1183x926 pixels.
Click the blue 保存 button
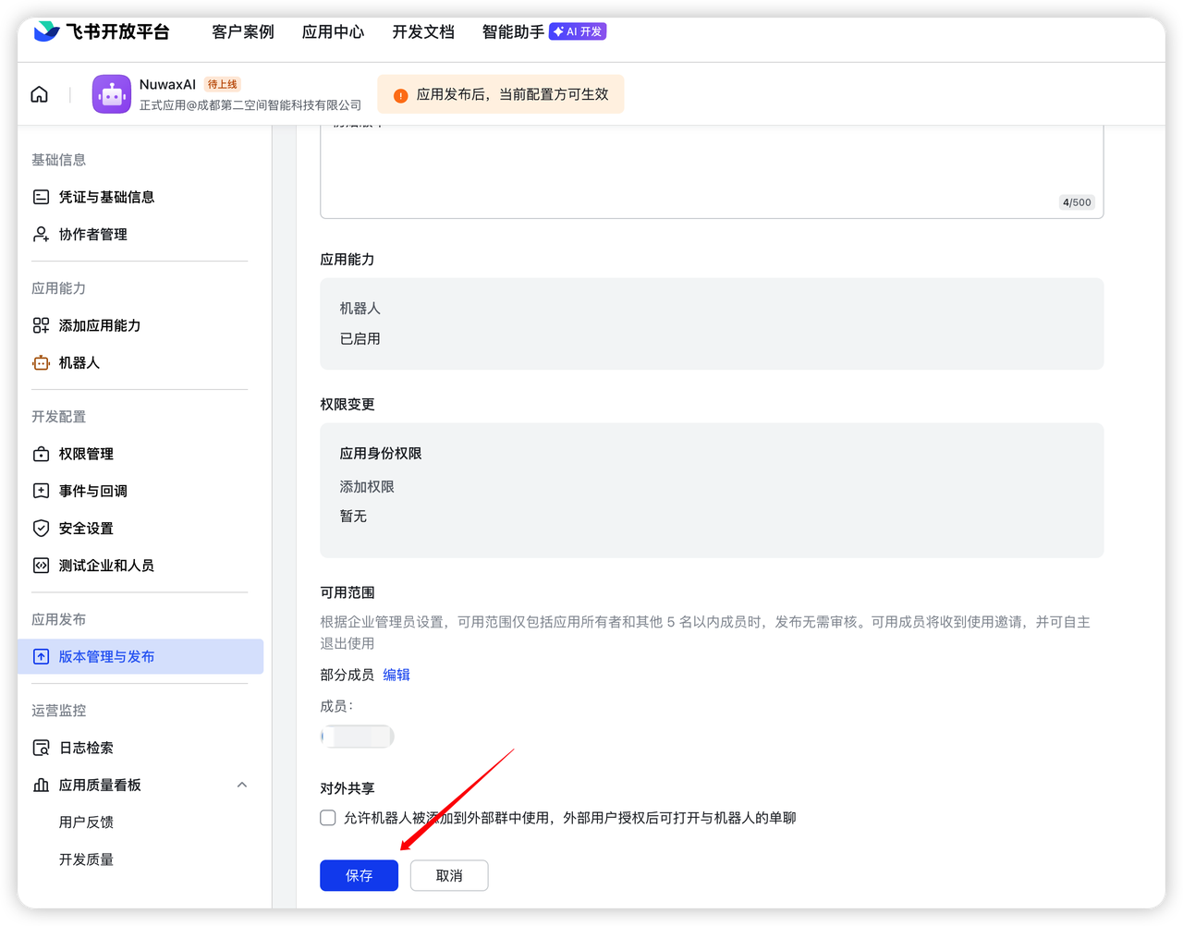coord(359,875)
